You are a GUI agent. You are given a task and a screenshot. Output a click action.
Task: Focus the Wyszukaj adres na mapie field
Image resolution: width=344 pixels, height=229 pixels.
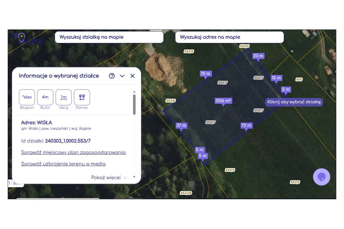pyautogui.click(x=229, y=37)
